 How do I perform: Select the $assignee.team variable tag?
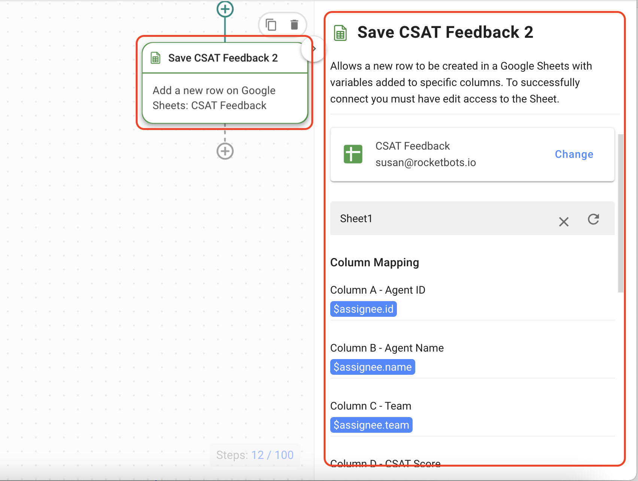[x=371, y=425]
